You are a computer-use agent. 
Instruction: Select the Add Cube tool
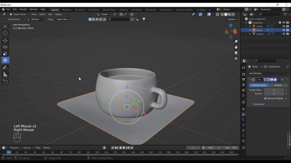(5, 81)
